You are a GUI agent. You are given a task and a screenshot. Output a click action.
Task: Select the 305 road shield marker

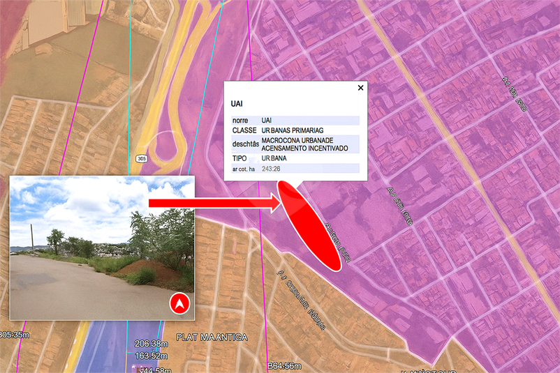pyautogui.click(x=142, y=158)
